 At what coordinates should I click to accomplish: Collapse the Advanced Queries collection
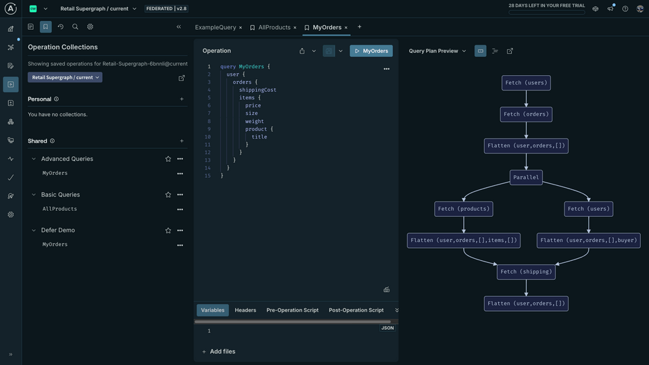[x=34, y=159]
